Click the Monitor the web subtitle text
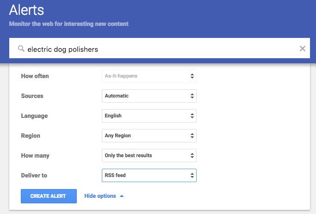This screenshot has width=316, height=214. click(68, 24)
